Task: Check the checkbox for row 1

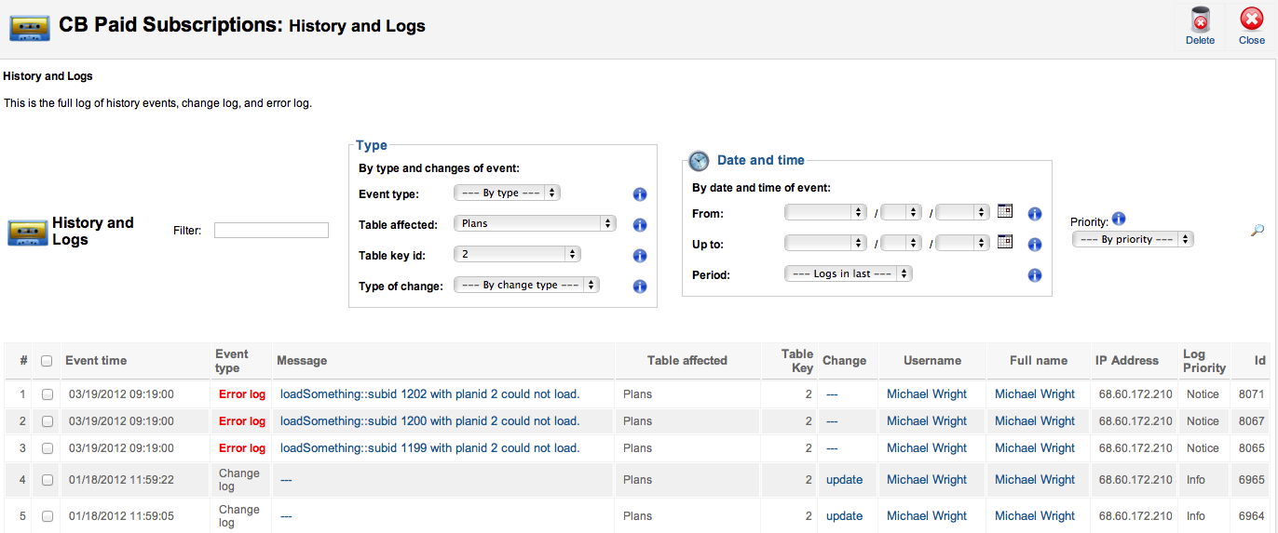Action: pyautogui.click(x=48, y=394)
